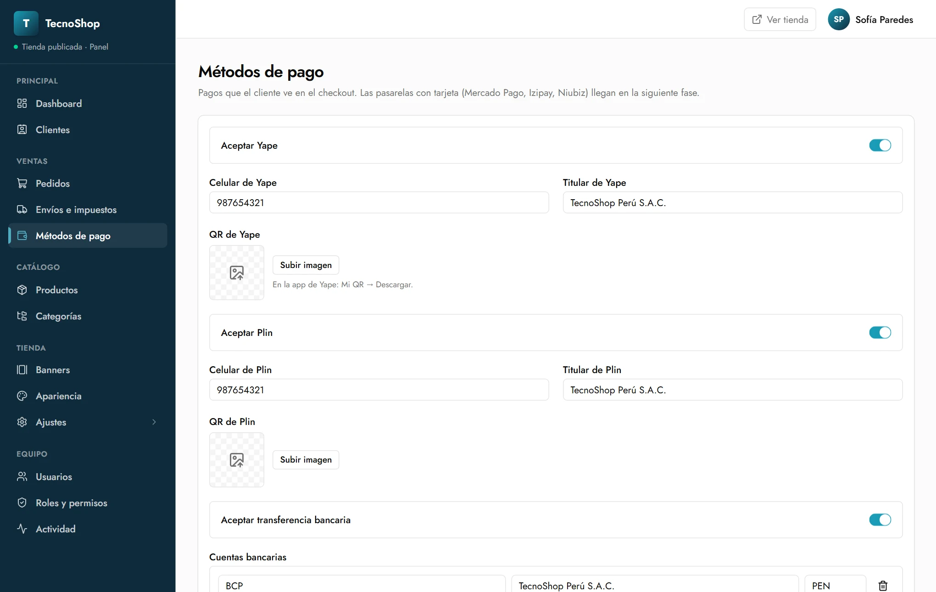Turn off the Aceptar Plin switch

[880, 333]
